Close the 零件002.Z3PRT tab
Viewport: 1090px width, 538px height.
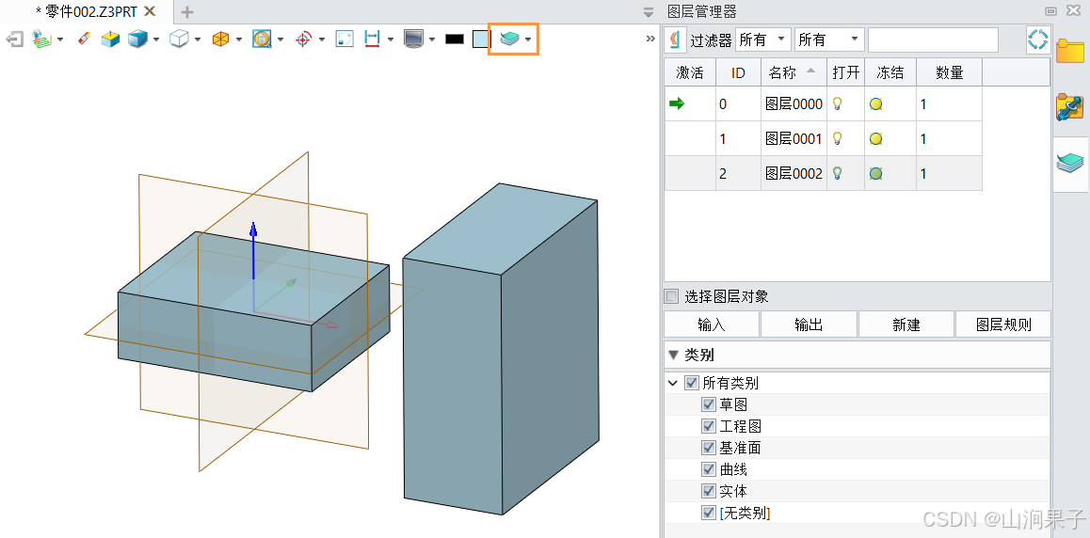click(150, 12)
